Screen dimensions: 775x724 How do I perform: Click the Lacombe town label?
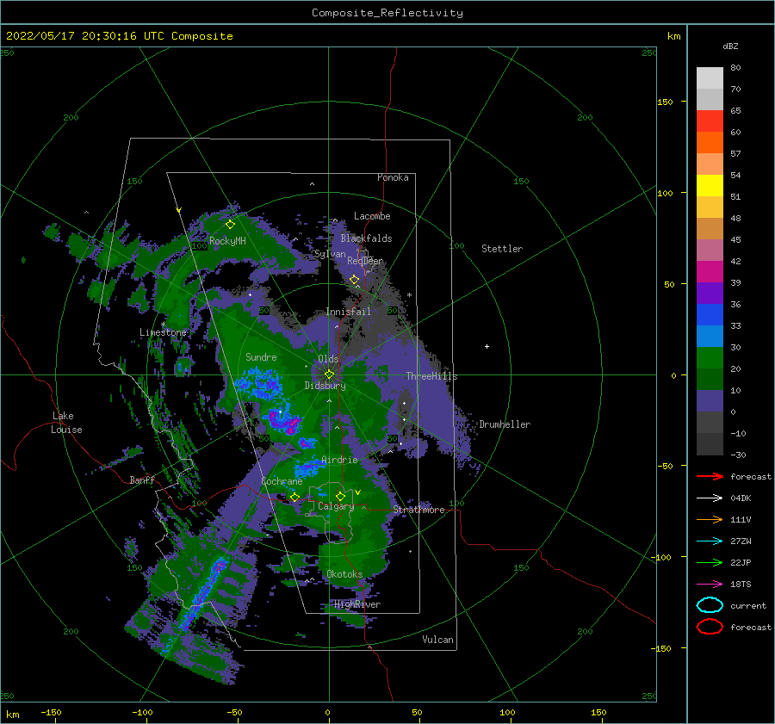tap(372, 216)
